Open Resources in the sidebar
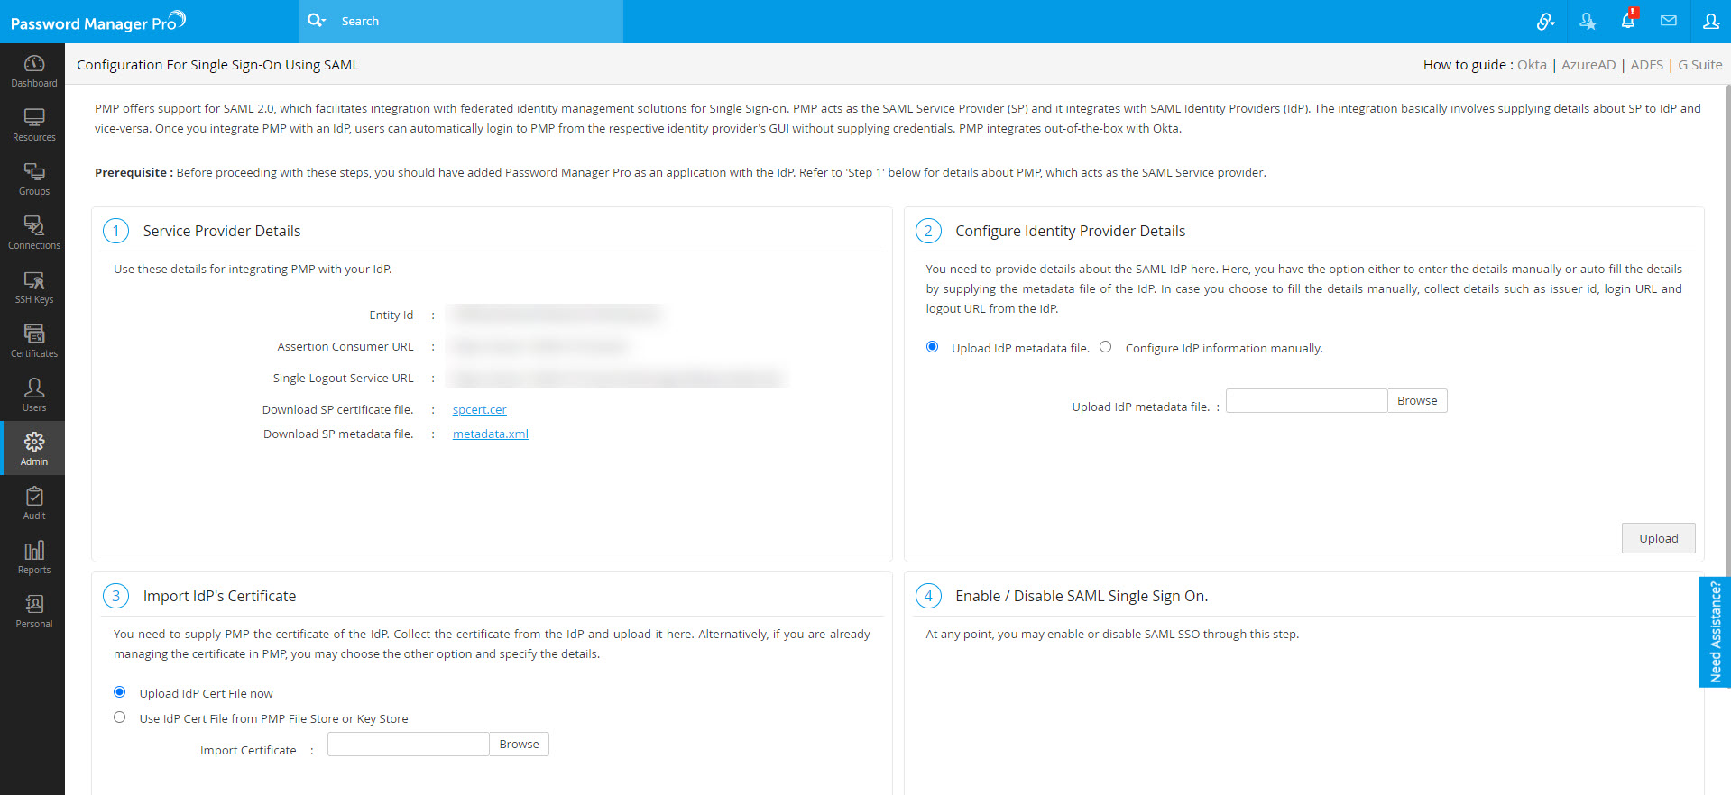 [33, 124]
